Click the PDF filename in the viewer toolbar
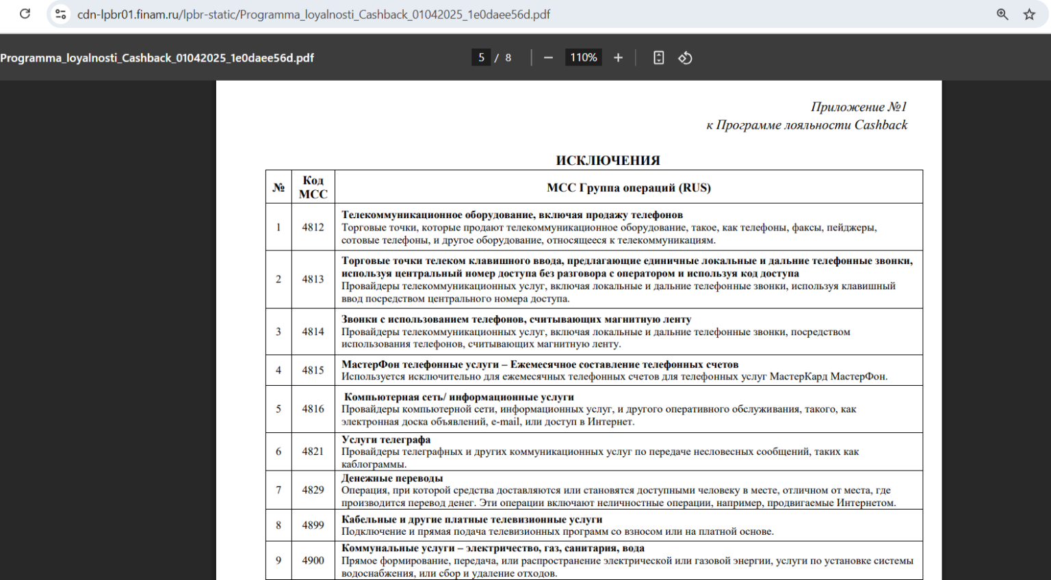1051x580 pixels. [x=157, y=58]
